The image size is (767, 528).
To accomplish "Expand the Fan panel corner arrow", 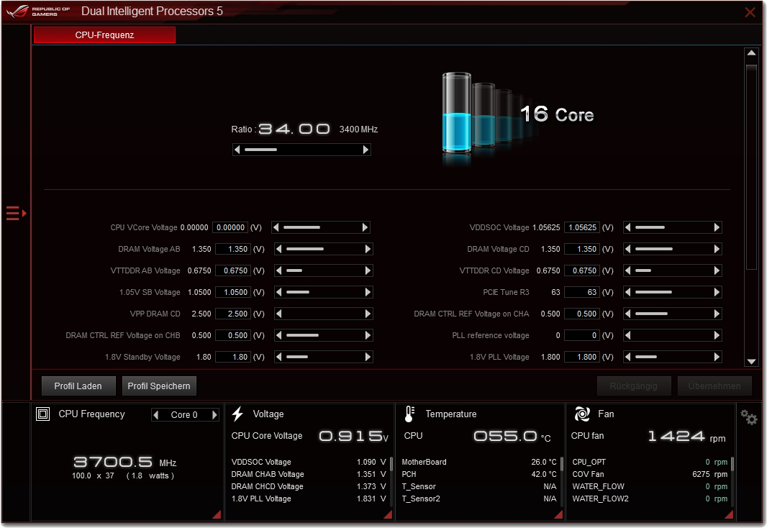I will point(729,514).
